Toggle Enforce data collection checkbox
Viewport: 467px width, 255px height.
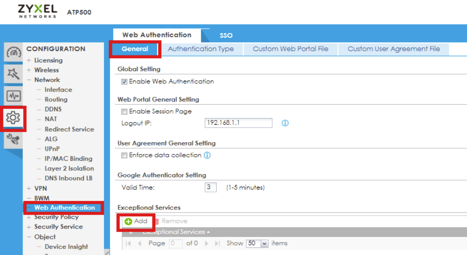[x=124, y=155]
